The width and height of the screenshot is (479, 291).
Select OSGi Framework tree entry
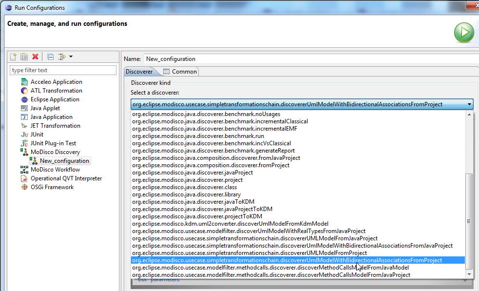click(x=52, y=187)
